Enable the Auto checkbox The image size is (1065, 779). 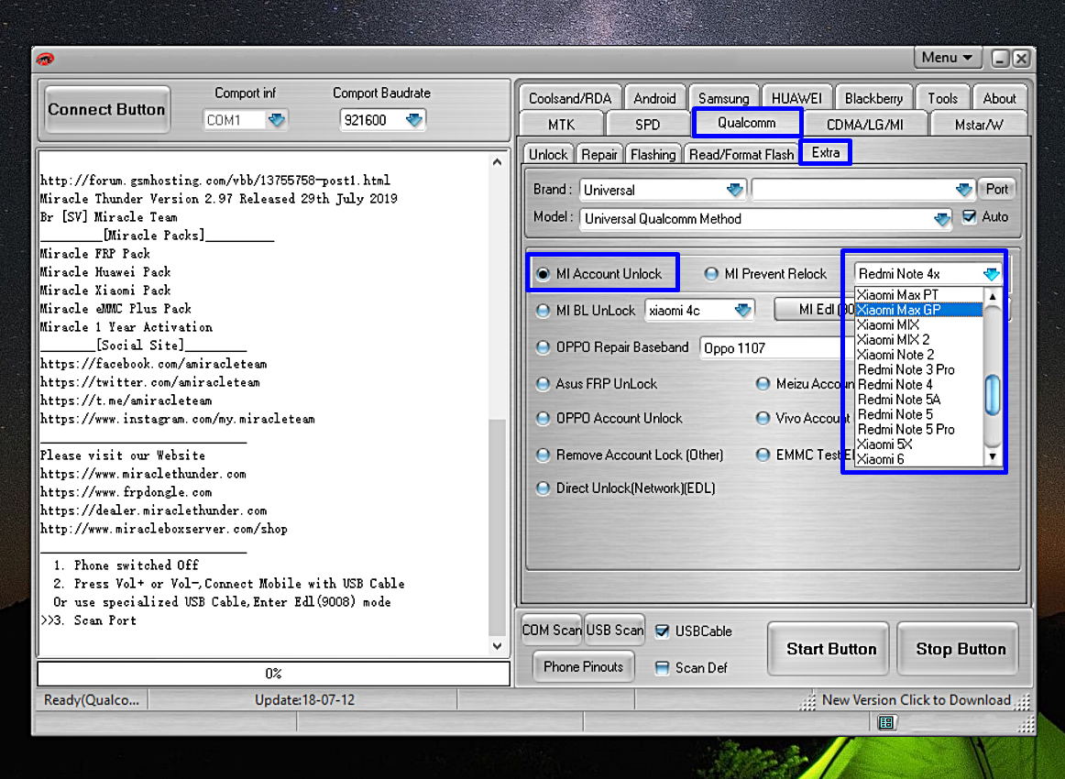[x=969, y=218]
